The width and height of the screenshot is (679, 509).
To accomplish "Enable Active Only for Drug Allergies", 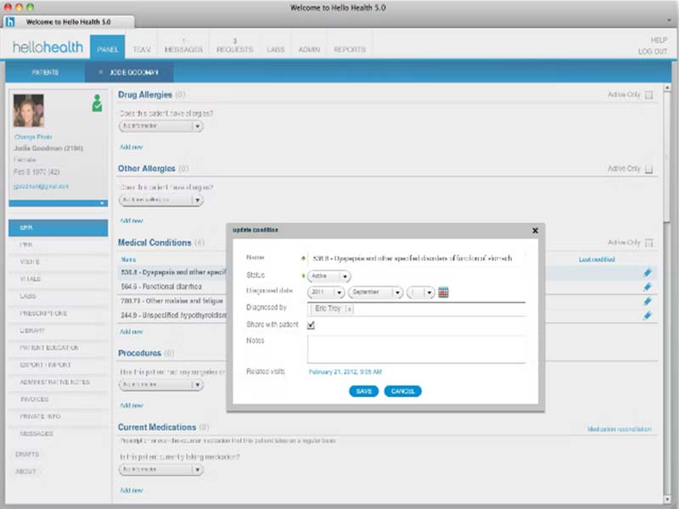I will point(649,96).
